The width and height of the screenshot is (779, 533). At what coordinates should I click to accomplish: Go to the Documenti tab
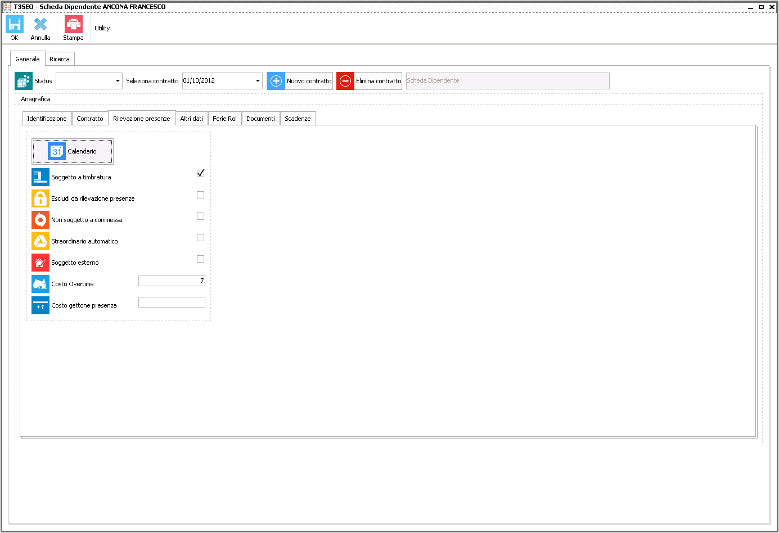(261, 119)
